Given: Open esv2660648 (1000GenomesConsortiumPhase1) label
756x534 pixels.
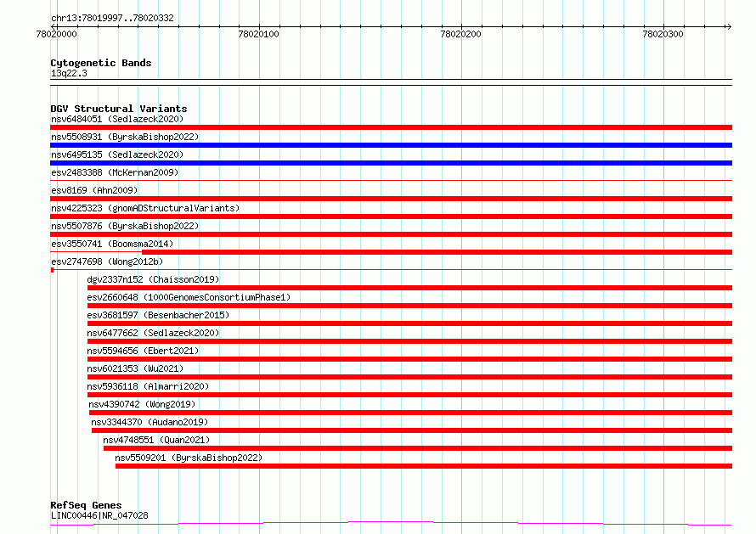Looking at the screenshot, I should (189, 297).
